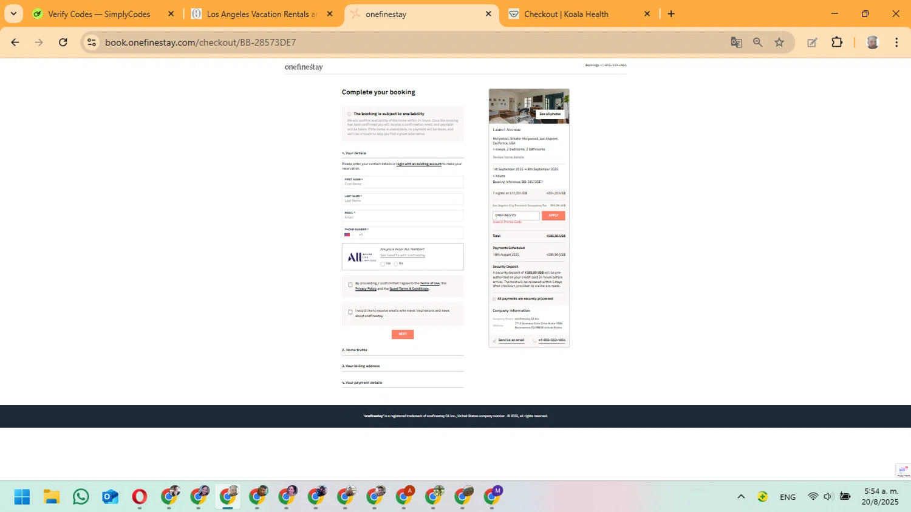The width and height of the screenshot is (911, 512).
Task: Show hidden system tray icons
Action: (x=741, y=497)
